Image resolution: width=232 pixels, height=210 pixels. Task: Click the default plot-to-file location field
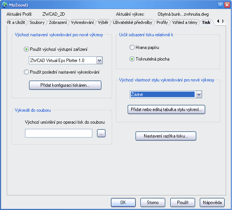(x=59, y=133)
